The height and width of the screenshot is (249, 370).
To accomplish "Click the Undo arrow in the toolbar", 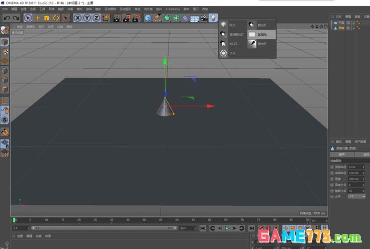I will [7, 18].
